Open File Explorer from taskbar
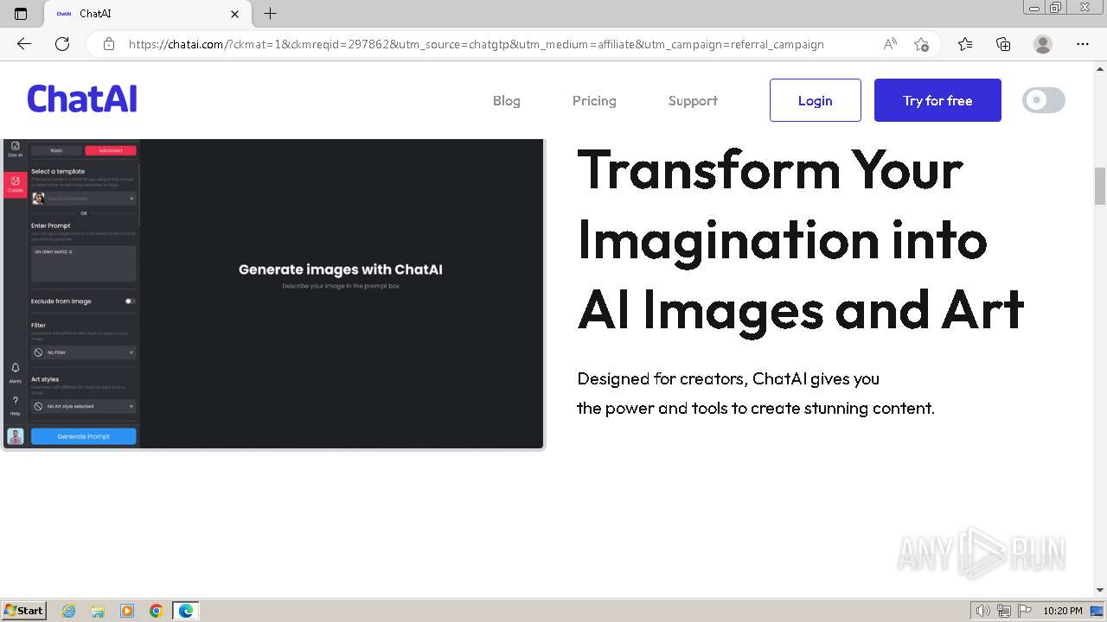This screenshot has width=1107, height=622. point(98,611)
